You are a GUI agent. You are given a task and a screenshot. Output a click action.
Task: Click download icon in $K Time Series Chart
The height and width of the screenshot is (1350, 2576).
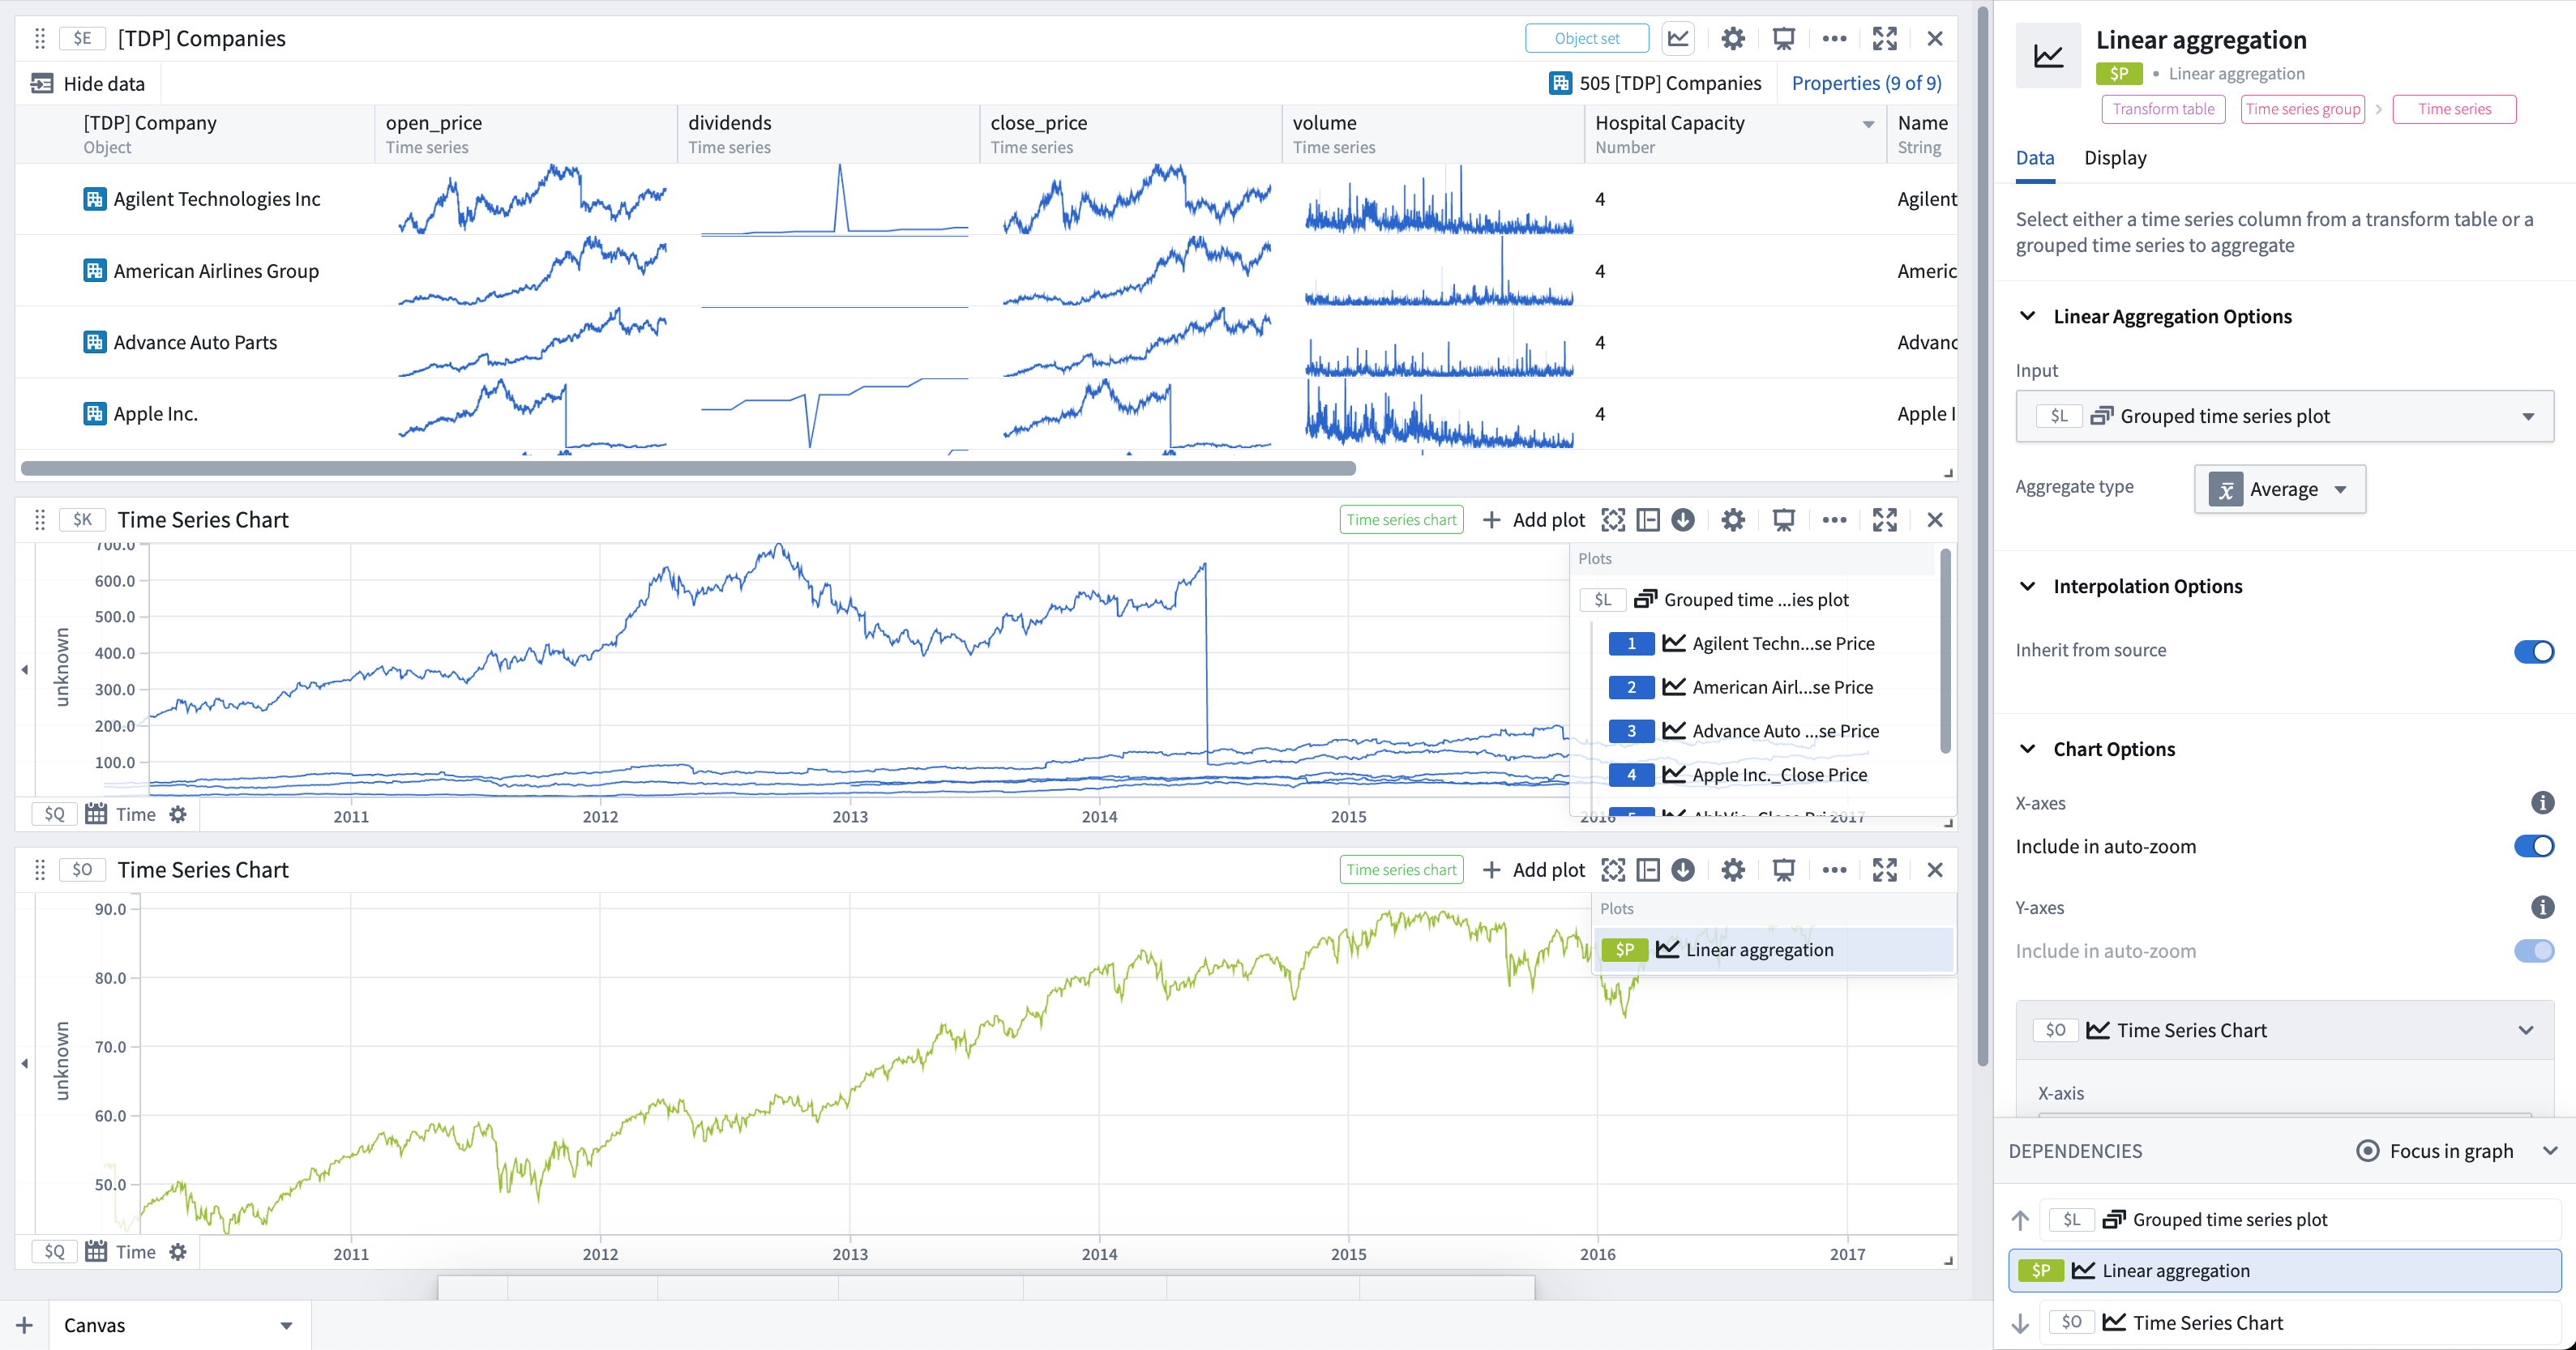click(1683, 520)
